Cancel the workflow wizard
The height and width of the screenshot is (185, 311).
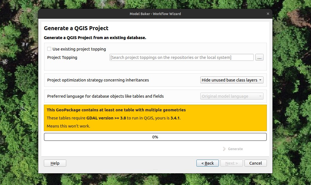255,163
